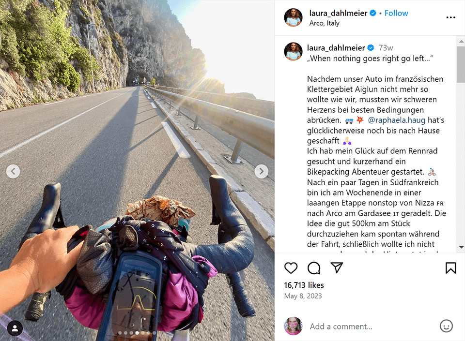Viewport: 465px width, 341px height.
Task: Share post with paper plane icon
Action: click(337, 267)
